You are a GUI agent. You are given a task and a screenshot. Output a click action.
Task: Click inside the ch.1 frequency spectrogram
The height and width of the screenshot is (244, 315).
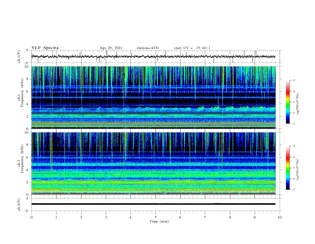pos(154,97)
